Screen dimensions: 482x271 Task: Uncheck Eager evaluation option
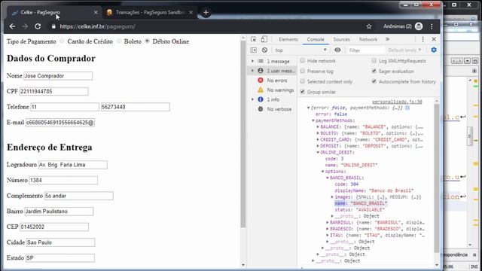click(374, 71)
